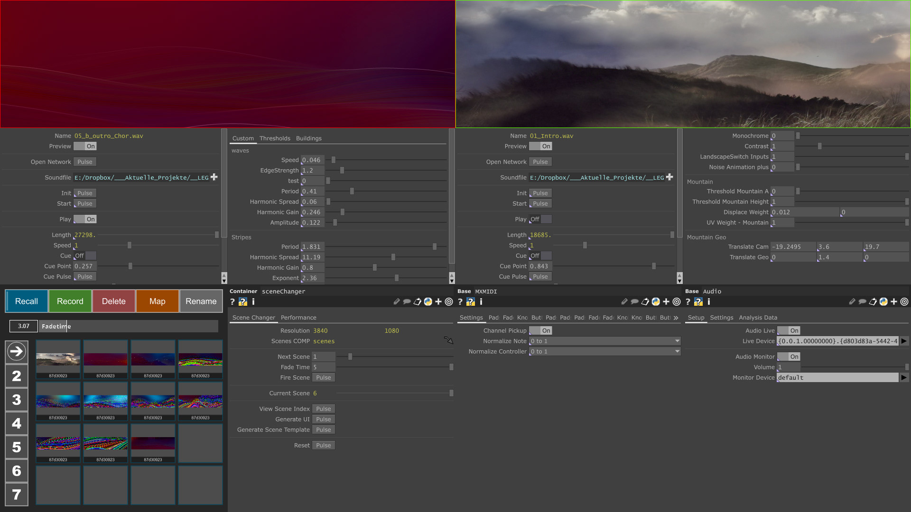Open the Normalize Controller dropdown

pyautogui.click(x=605, y=352)
